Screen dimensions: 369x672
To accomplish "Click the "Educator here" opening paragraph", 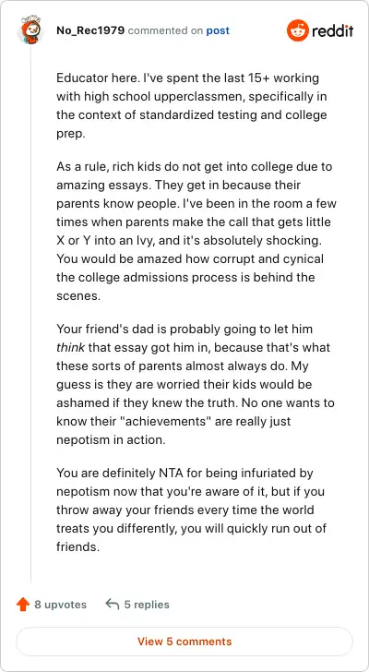I will point(192,106).
